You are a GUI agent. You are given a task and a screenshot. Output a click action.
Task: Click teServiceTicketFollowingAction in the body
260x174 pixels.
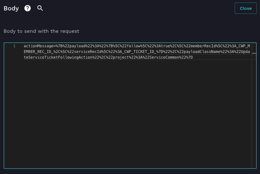[x=58, y=57]
